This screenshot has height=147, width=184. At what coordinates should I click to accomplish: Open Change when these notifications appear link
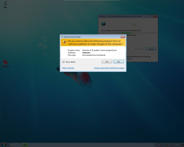coord(109,68)
